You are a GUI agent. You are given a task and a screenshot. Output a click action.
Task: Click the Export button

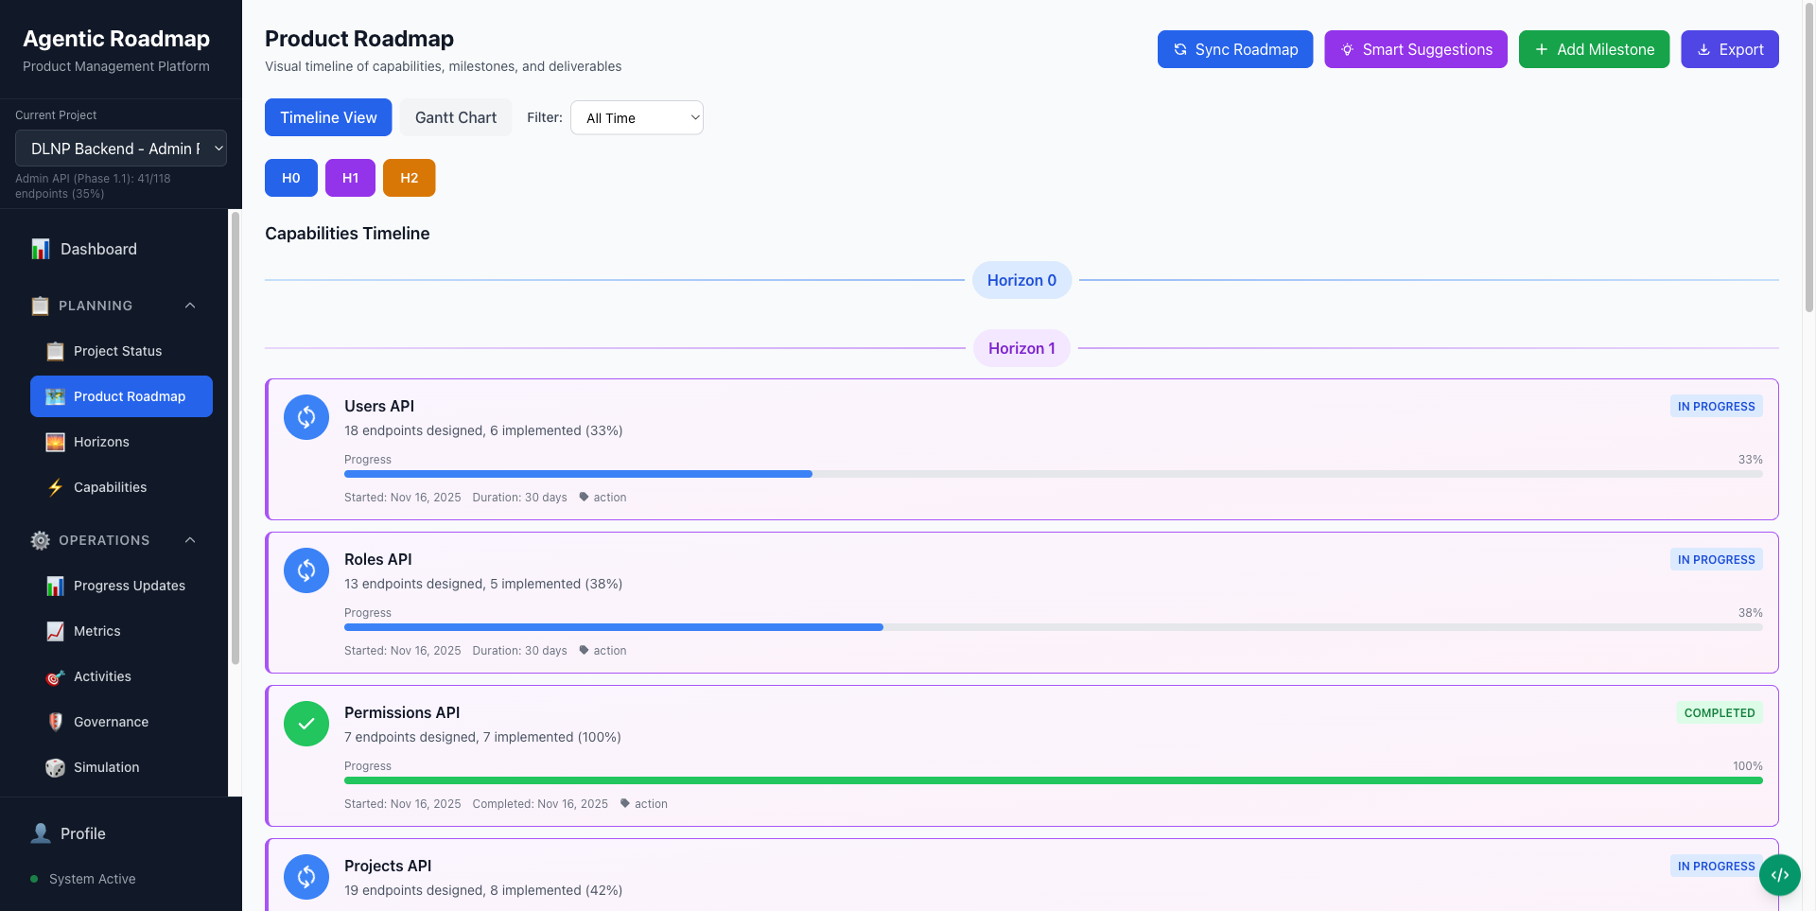pyautogui.click(x=1730, y=49)
